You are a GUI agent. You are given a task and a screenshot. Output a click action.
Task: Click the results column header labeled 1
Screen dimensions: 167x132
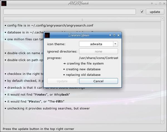point(82,20)
